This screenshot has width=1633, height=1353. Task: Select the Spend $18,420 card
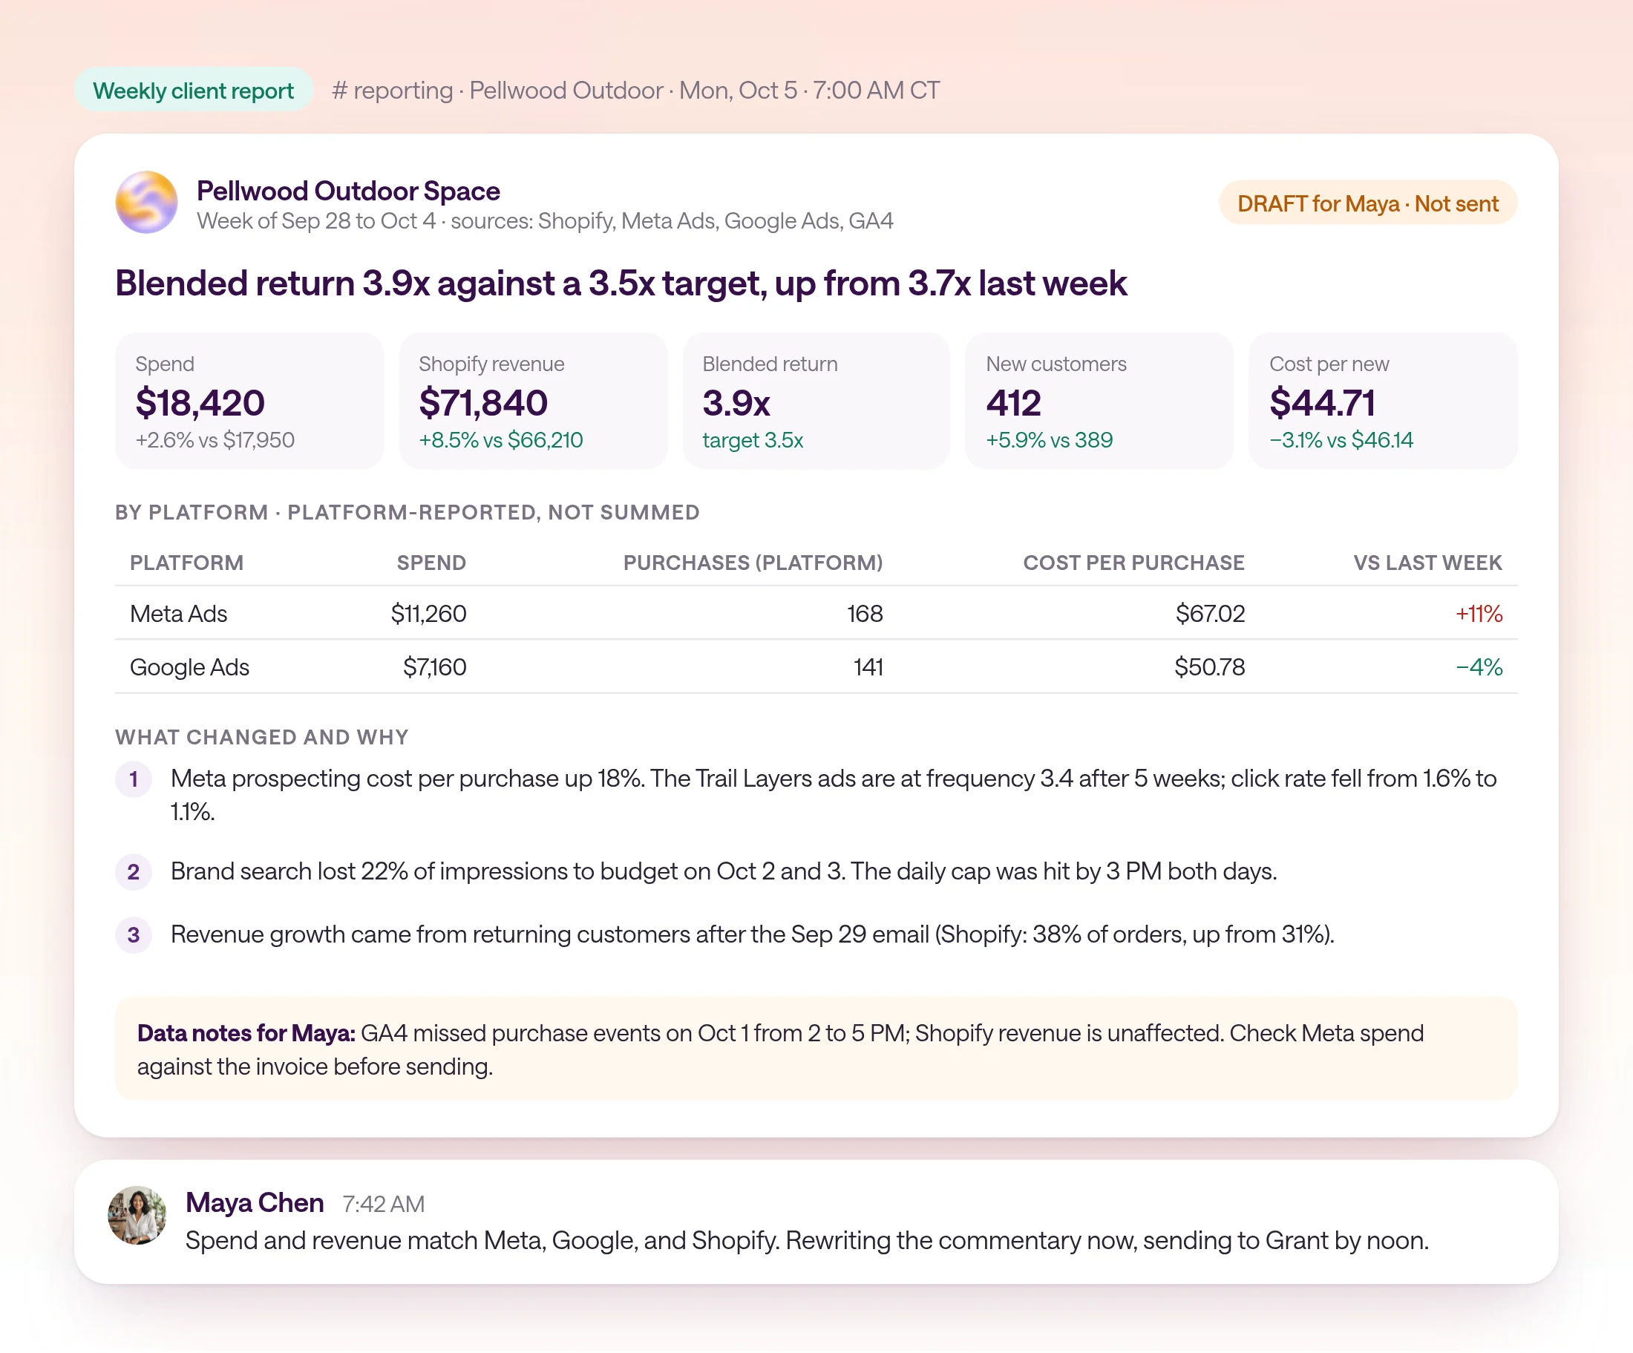click(249, 402)
